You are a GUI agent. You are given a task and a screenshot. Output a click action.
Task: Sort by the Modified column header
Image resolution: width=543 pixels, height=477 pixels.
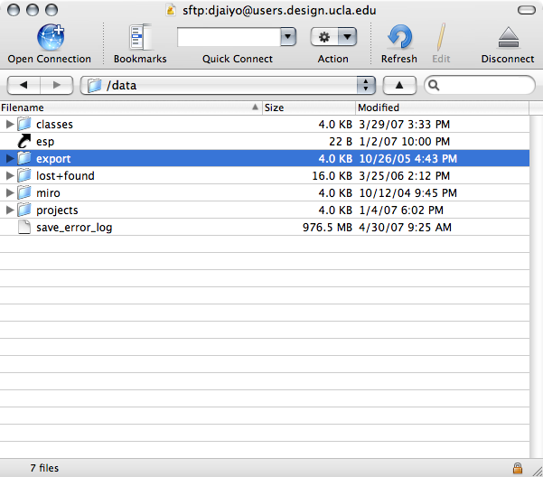pyautogui.click(x=443, y=108)
